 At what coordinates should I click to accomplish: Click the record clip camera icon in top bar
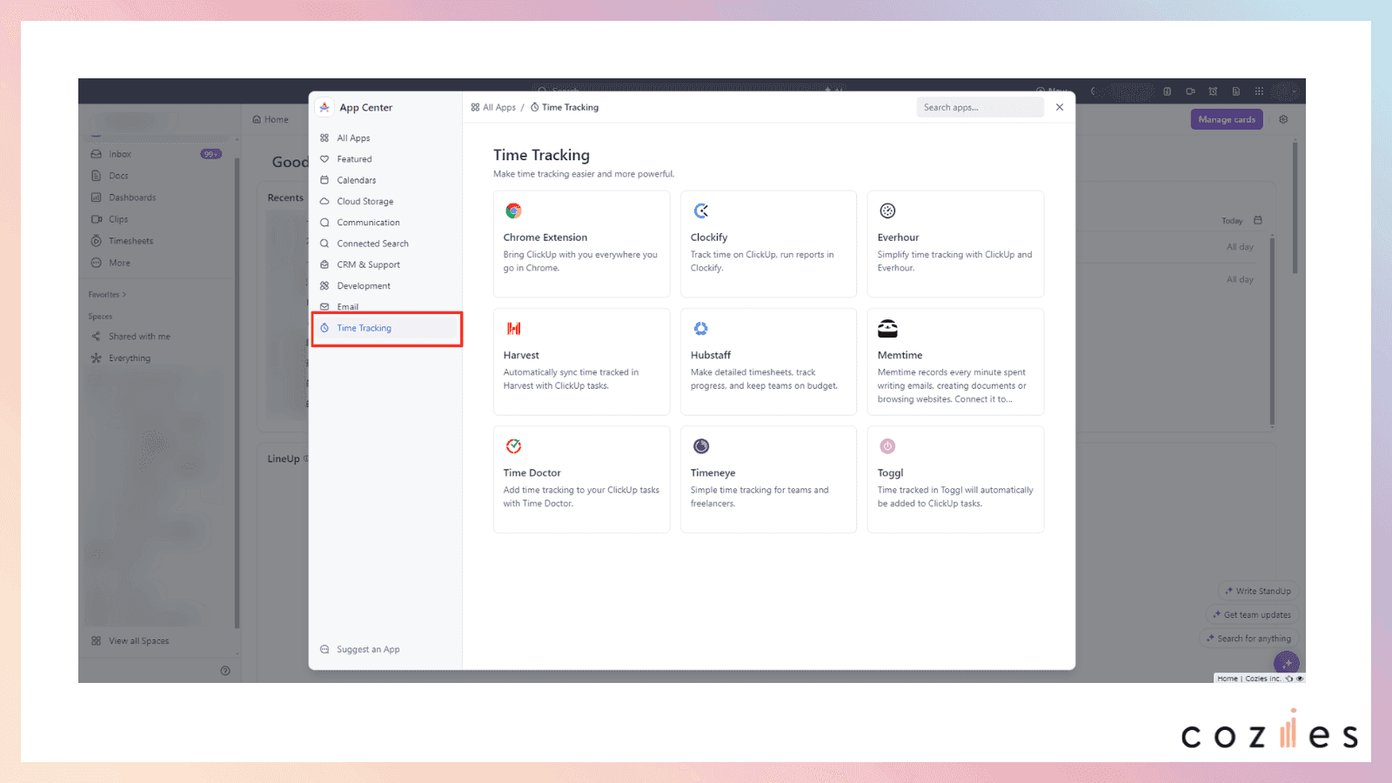click(x=1190, y=91)
